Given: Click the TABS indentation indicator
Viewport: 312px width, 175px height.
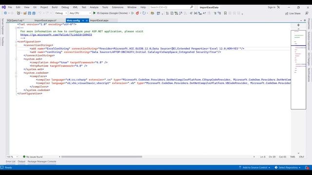Looking at the screenshot, I should [292, 157].
